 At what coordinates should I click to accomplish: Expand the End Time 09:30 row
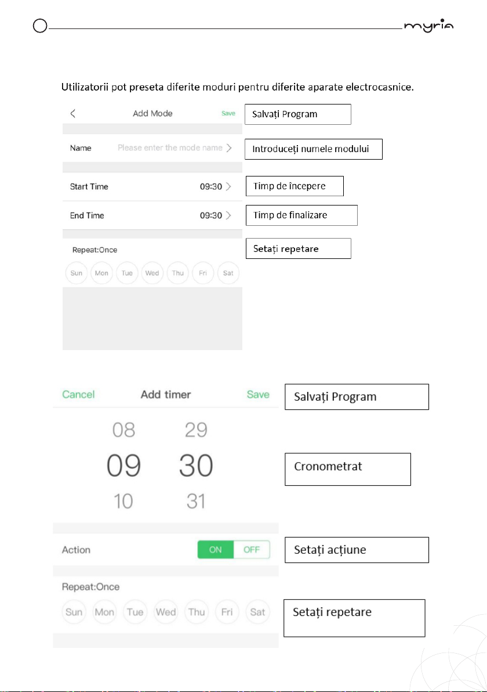(x=152, y=215)
